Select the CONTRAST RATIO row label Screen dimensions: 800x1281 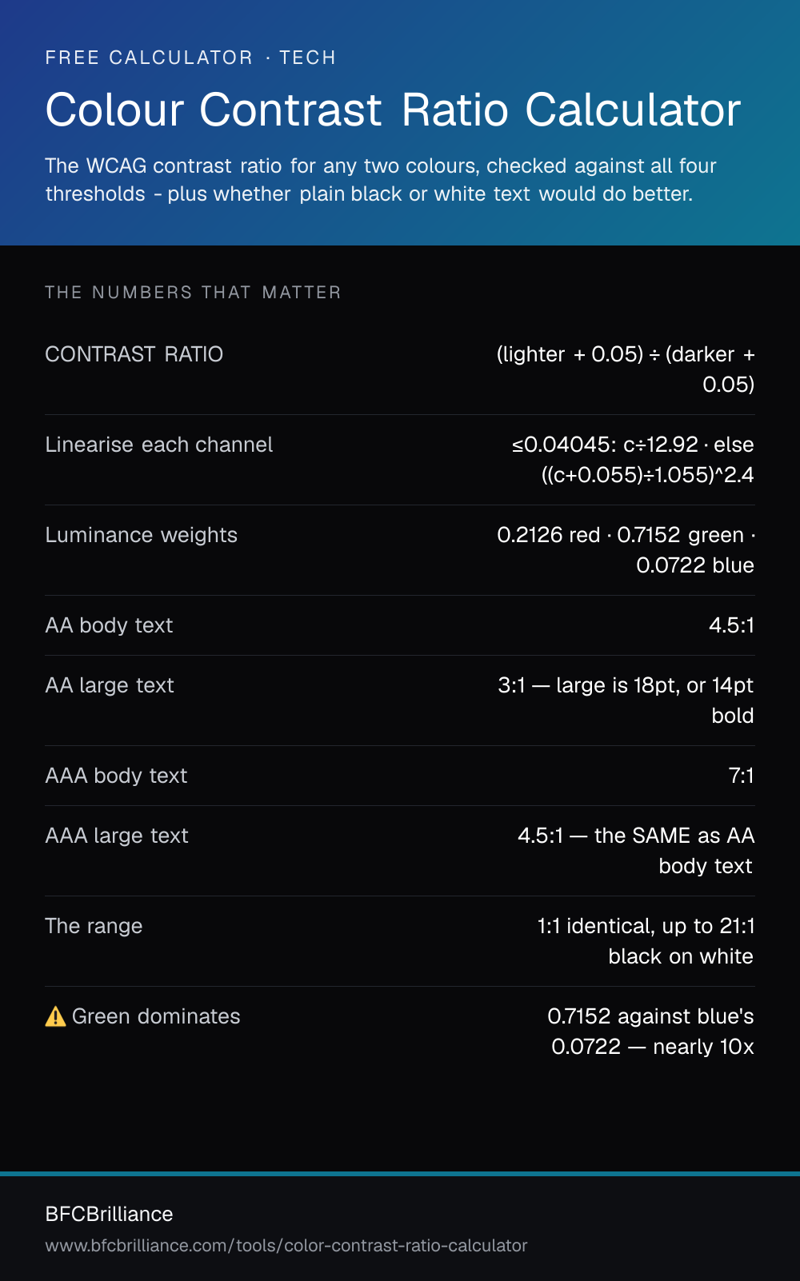[x=134, y=354]
